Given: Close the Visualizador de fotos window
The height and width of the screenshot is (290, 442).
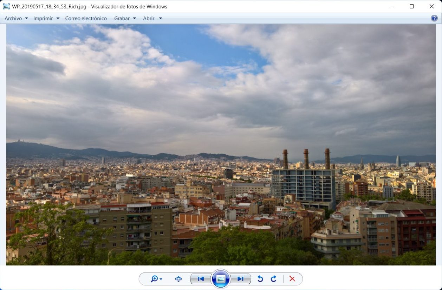Looking at the screenshot, I should (x=431, y=6).
